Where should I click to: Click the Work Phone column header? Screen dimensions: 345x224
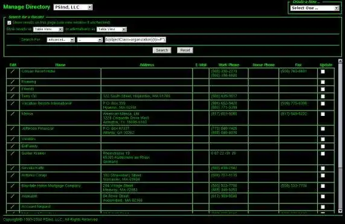click(x=228, y=65)
